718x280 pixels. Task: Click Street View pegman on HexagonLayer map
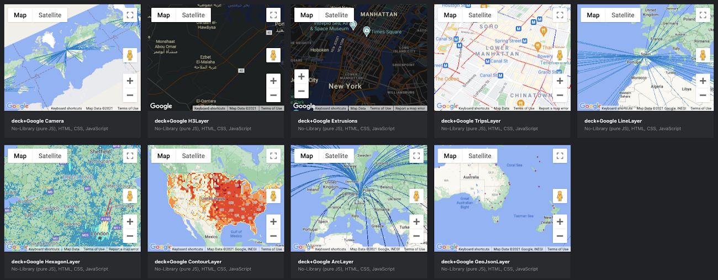pos(130,196)
